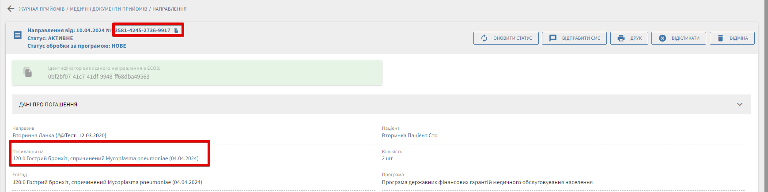Screen dimensions: 768x192
Task: Revoke the referral with ВІДКЛИКАТИ
Action: pyautogui.click(x=679, y=38)
